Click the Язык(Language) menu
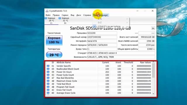Image resolution: width=187 pixels, height=105 pixels. (x=101, y=15)
